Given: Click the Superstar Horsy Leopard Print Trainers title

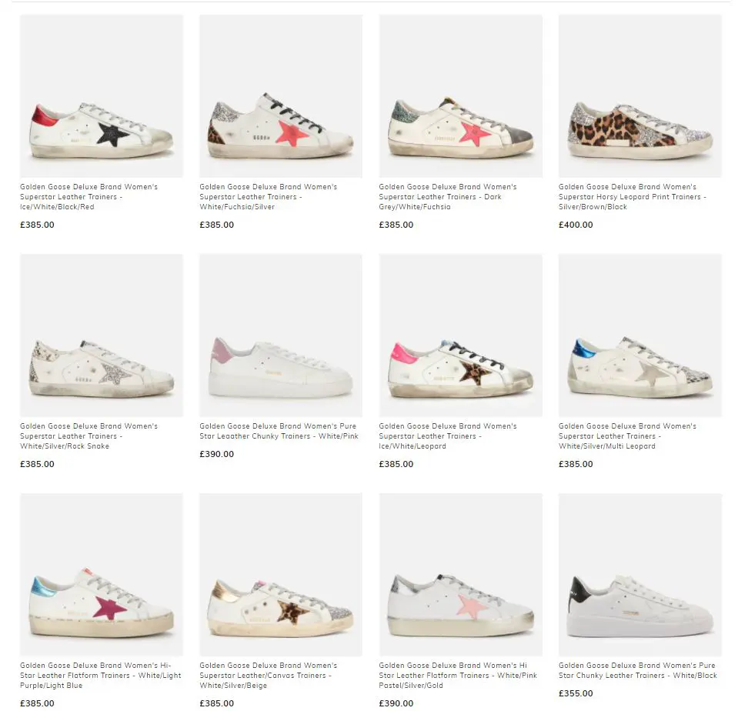Looking at the screenshot, I should pyautogui.click(x=632, y=197).
